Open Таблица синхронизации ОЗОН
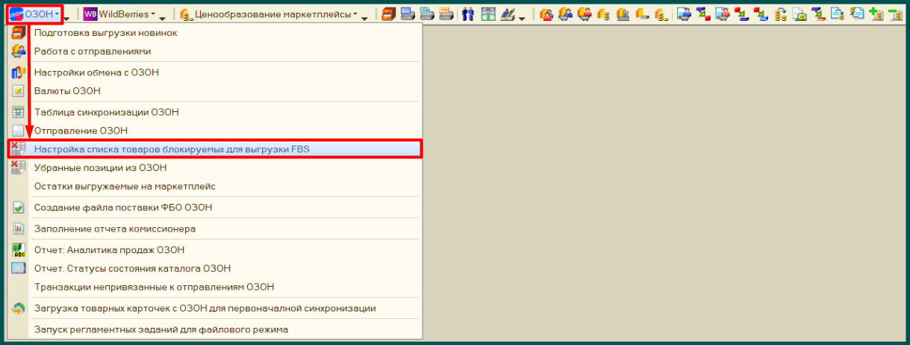910x345 pixels. 215,112
